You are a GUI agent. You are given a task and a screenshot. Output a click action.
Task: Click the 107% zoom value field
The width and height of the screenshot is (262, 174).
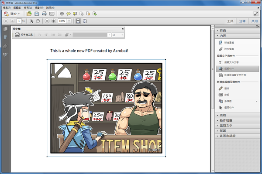coord(62,21)
